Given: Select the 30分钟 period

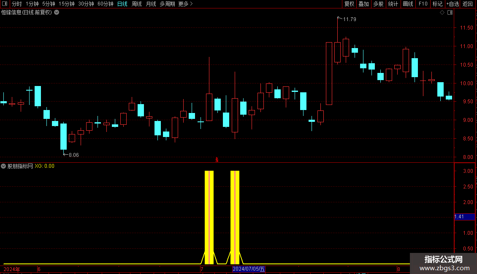Looking at the screenshot, I should [x=86, y=4].
